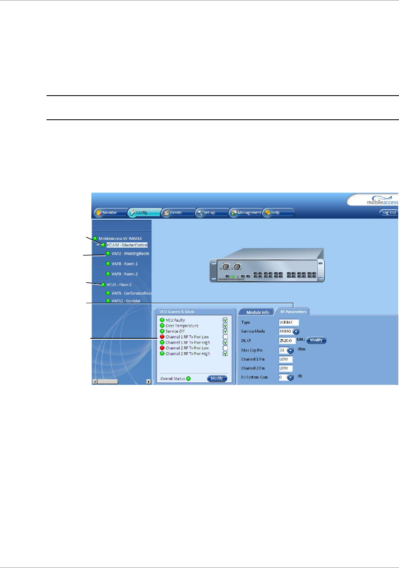
Task: Click the tree pane left scroll arrow
Action: 95,382
